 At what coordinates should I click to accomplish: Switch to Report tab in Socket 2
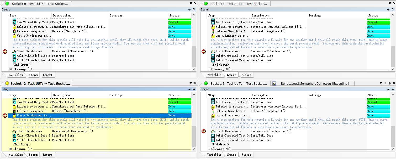[x=47, y=155]
